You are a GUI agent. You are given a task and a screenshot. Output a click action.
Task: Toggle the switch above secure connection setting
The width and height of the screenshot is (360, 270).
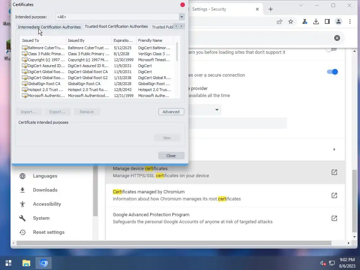click(x=332, y=49)
